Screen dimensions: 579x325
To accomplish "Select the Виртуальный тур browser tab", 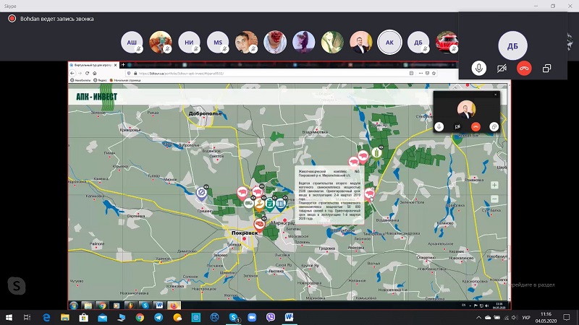I will click(93, 65).
